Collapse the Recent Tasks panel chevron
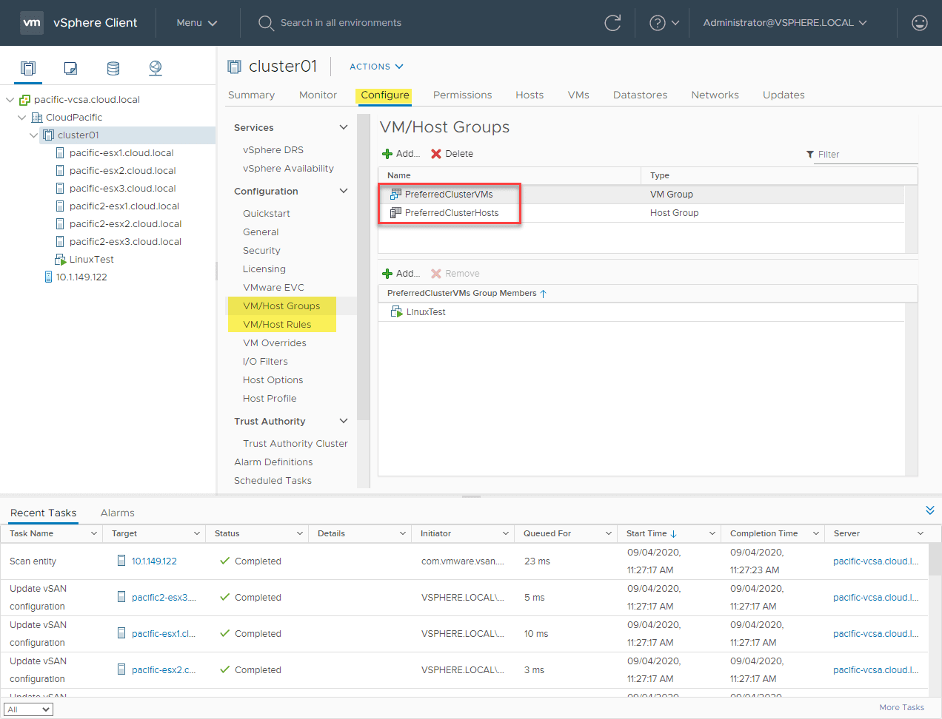Image resolution: width=942 pixels, height=719 pixels. [929, 510]
